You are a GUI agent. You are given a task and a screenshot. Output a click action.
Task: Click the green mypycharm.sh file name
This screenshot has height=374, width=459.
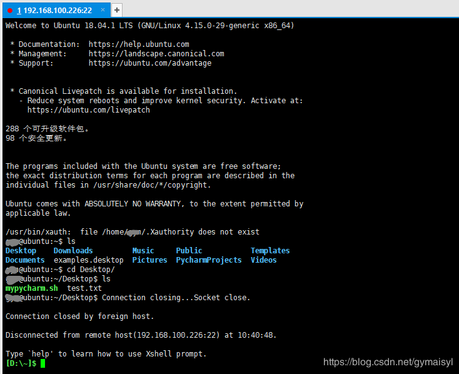point(32,288)
